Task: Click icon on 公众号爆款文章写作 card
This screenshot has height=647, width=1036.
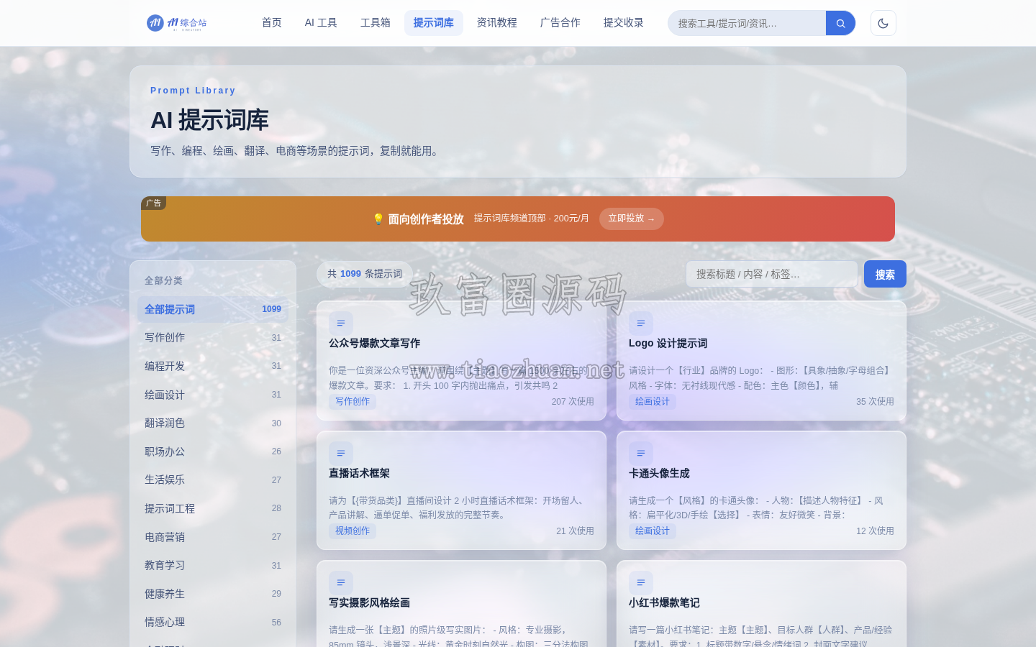Action: coord(341,323)
